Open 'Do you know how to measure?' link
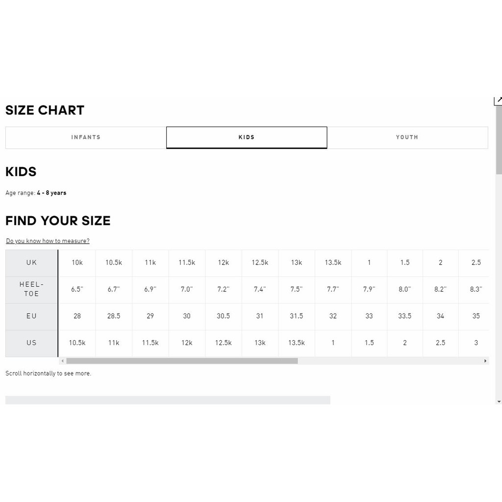Viewport: 502px width, 502px height. (x=48, y=241)
